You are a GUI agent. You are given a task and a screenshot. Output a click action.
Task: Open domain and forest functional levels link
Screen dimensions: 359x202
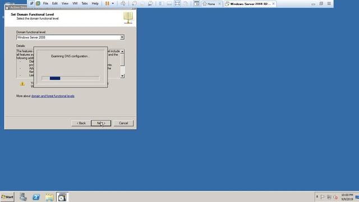(53, 96)
